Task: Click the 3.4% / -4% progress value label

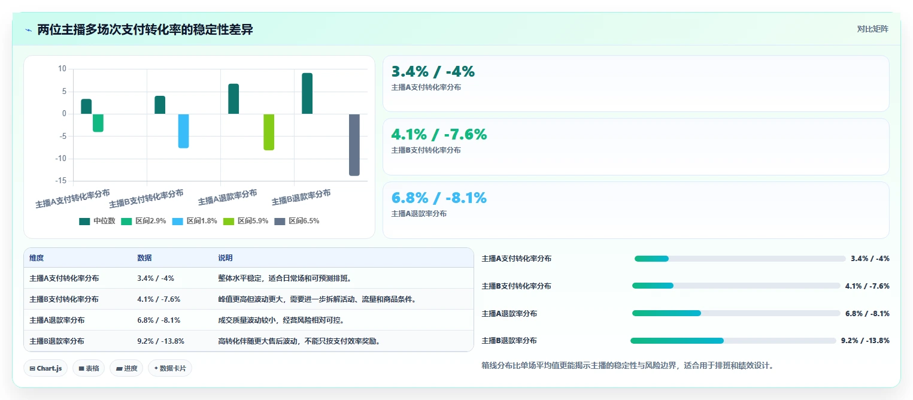Action: click(x=870, y=259)
